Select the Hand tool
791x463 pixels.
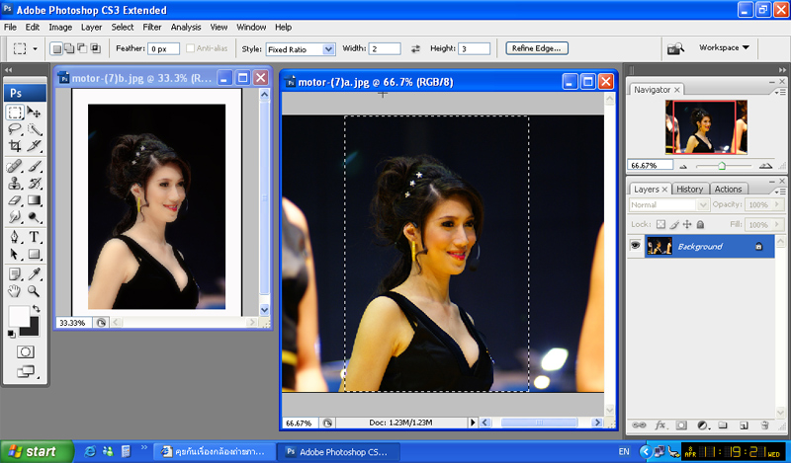tap(16, 291)
